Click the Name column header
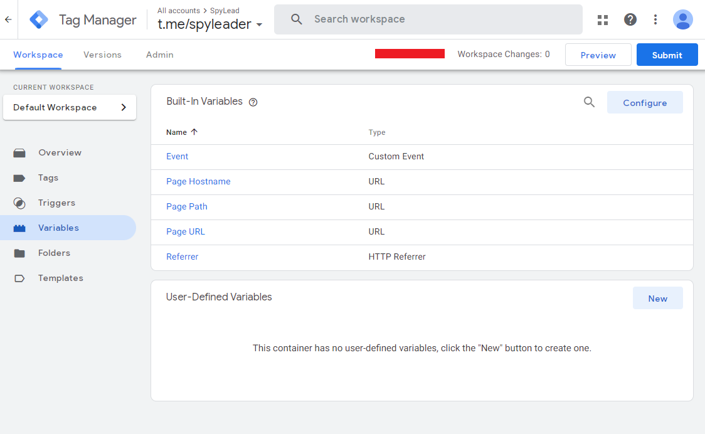The width and height of the screenshot is (705, 434). 176,132
